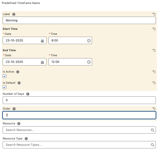Viewport: 159px width, 150px height.
Task: Click the Start Time field showing 9:00
Action: [67, 41]
